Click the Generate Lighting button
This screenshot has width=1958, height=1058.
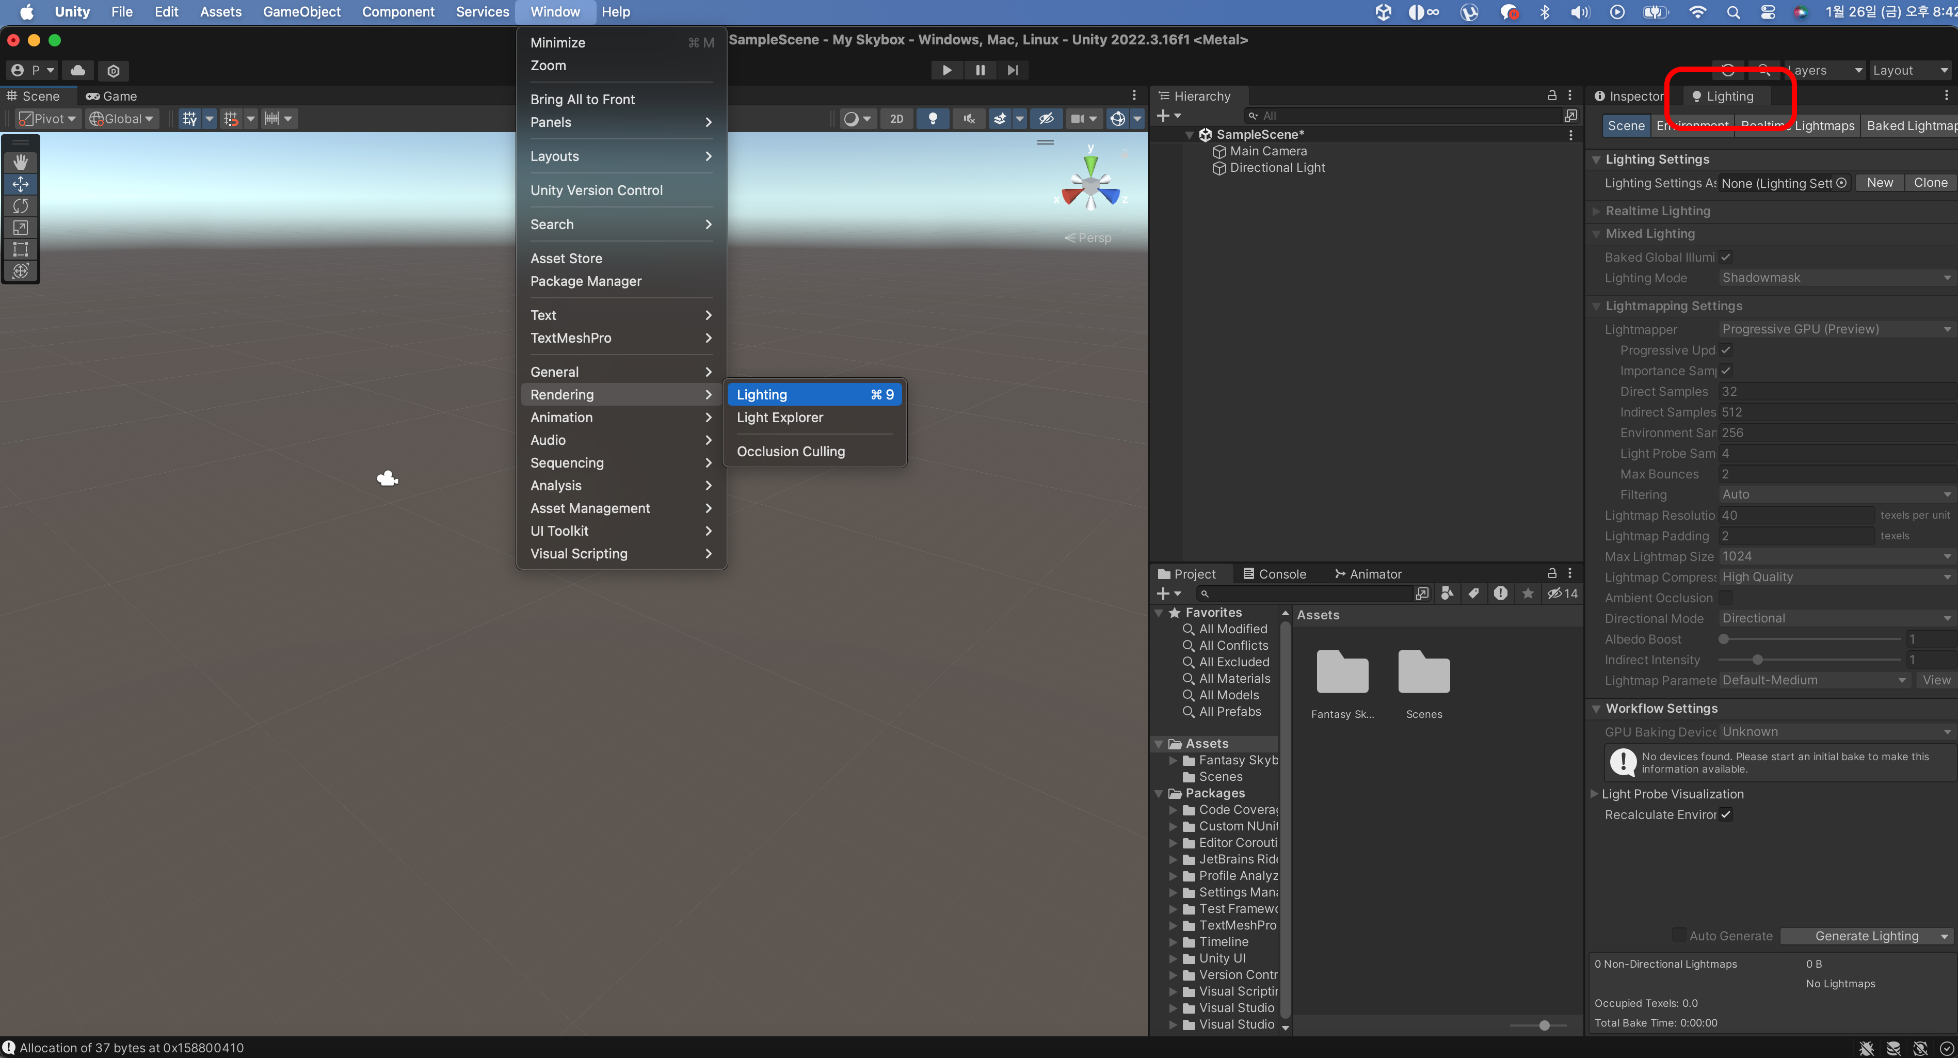point(1859,936)
